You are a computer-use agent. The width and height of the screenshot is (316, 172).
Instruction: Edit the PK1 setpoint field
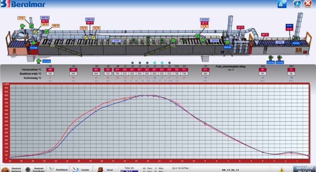[291, 74]
